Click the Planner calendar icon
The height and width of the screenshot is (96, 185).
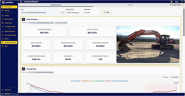pyautogui.click(x=3, y=10)
